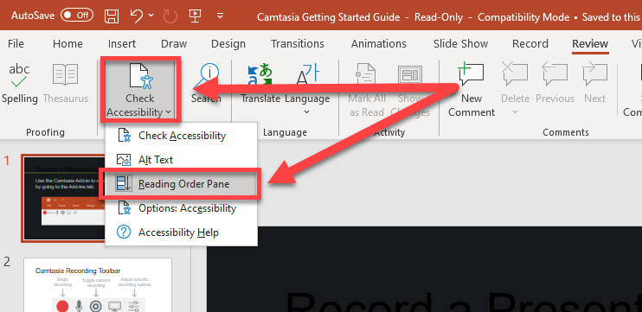The width and height of the screenshot is (642, 312).
Task: Go to the Previous comment
Action: coord(555,84)
